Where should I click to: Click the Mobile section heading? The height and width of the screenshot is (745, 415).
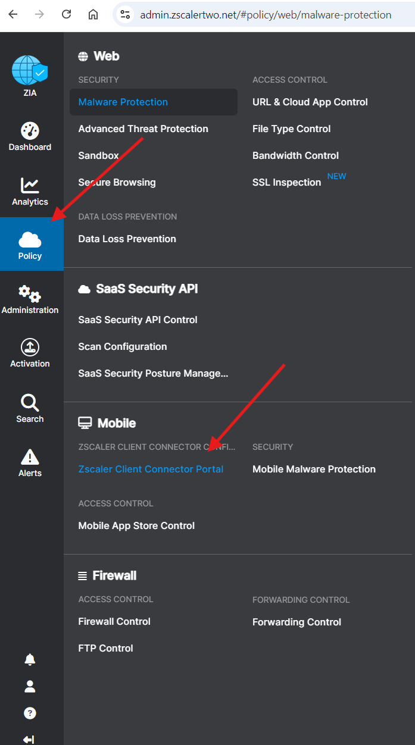click(117, 423)
